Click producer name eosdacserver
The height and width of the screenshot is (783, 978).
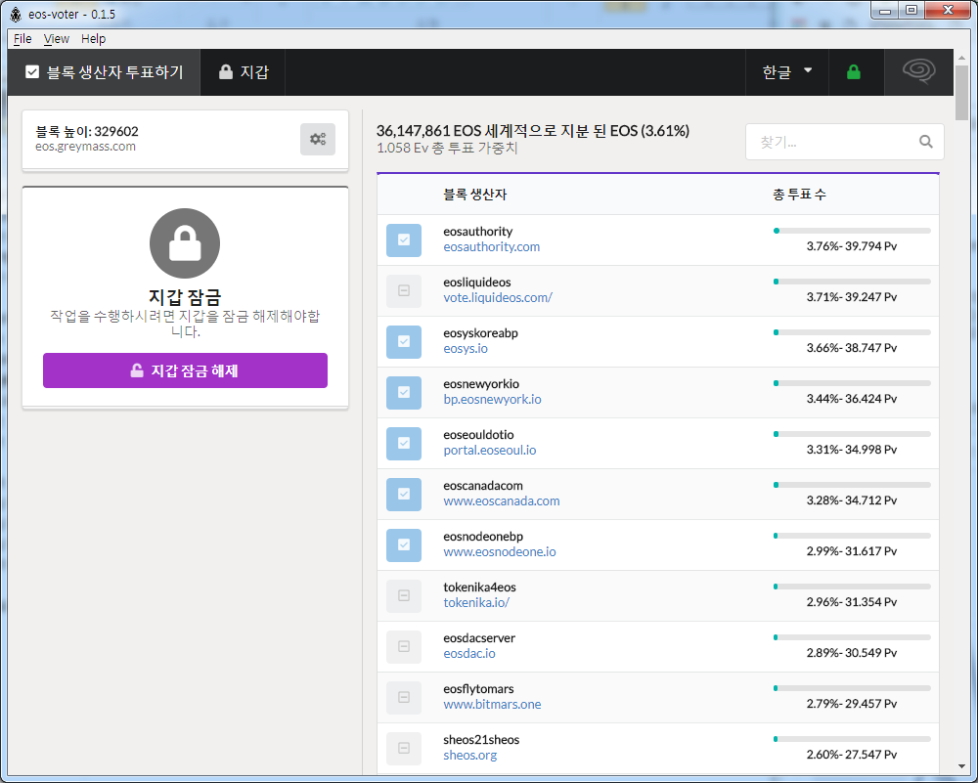pyautogui.click(x=479, y=637)
